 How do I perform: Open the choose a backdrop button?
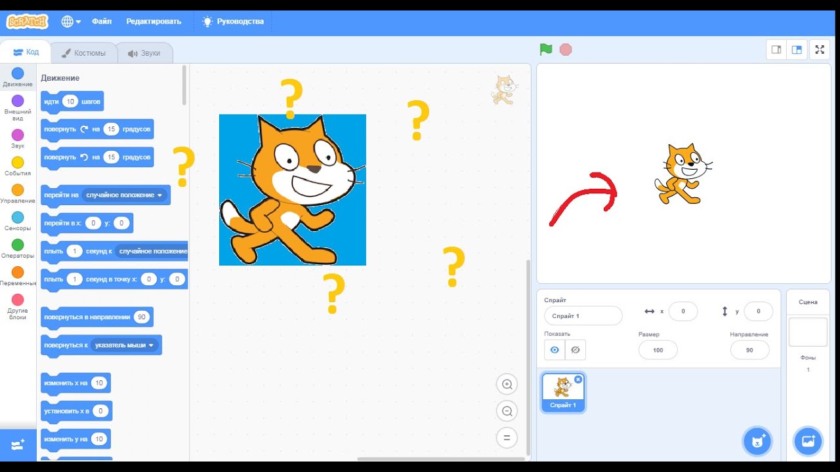coord(808,441)
